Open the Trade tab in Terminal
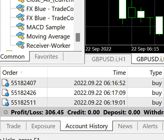The width and height of the screenshot is (164, 140). tap(13, 126)
